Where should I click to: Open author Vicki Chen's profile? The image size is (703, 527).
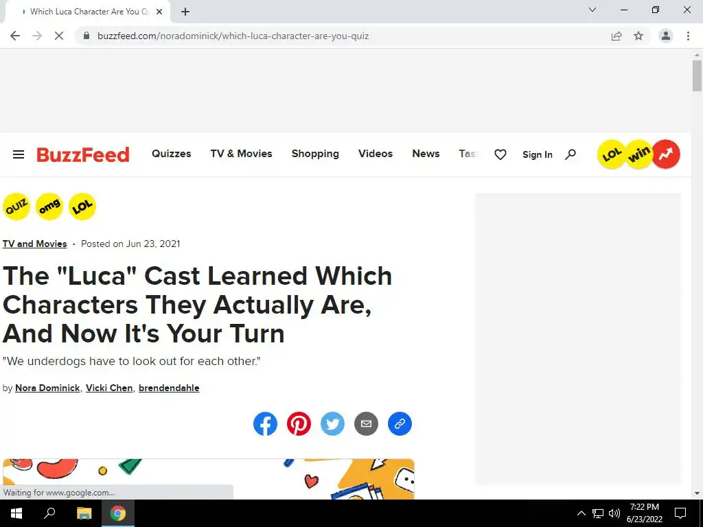click(x=109, y=388)
